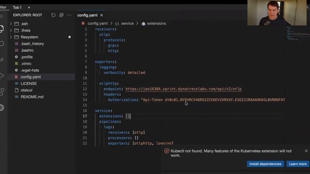
Task: Click the EXPLORER: ROOT panel title
Action: (28, 15)
